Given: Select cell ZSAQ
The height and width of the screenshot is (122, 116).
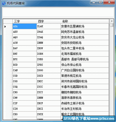Looking at the screenshot, I should [x=49, y=37].
